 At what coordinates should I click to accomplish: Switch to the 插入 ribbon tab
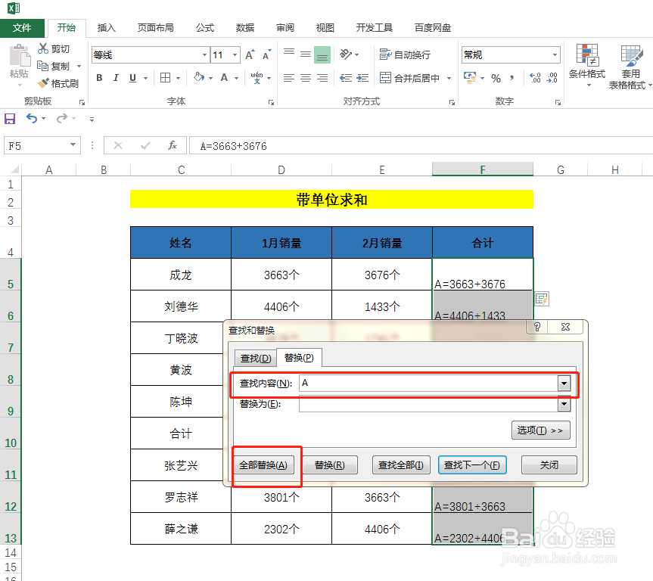[108, 27]
